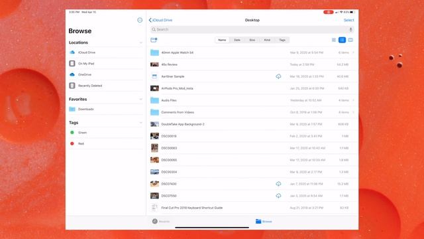Collapse the Locations section
Screen dimensions: 424x239
[140, 42]
